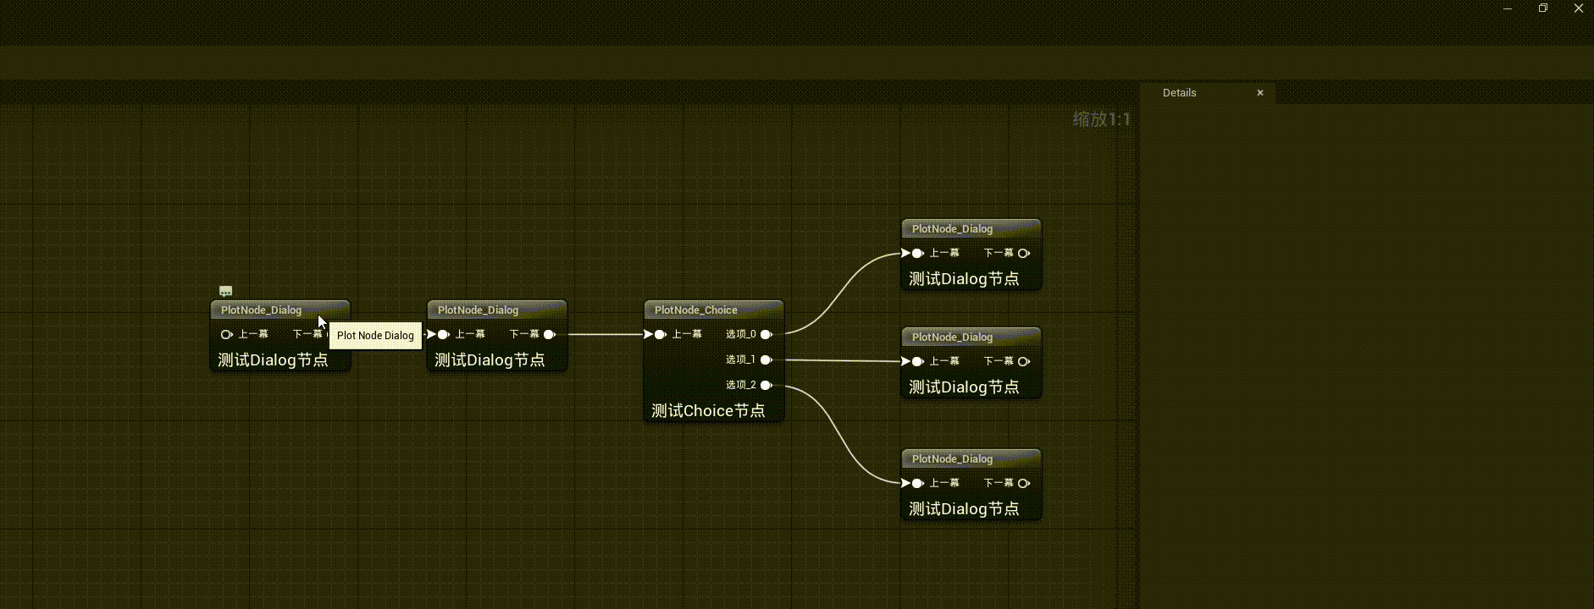Click unconnected 上一幕 input pin on leftmost Dialog node
The image size is (1594, 609).
226,334
